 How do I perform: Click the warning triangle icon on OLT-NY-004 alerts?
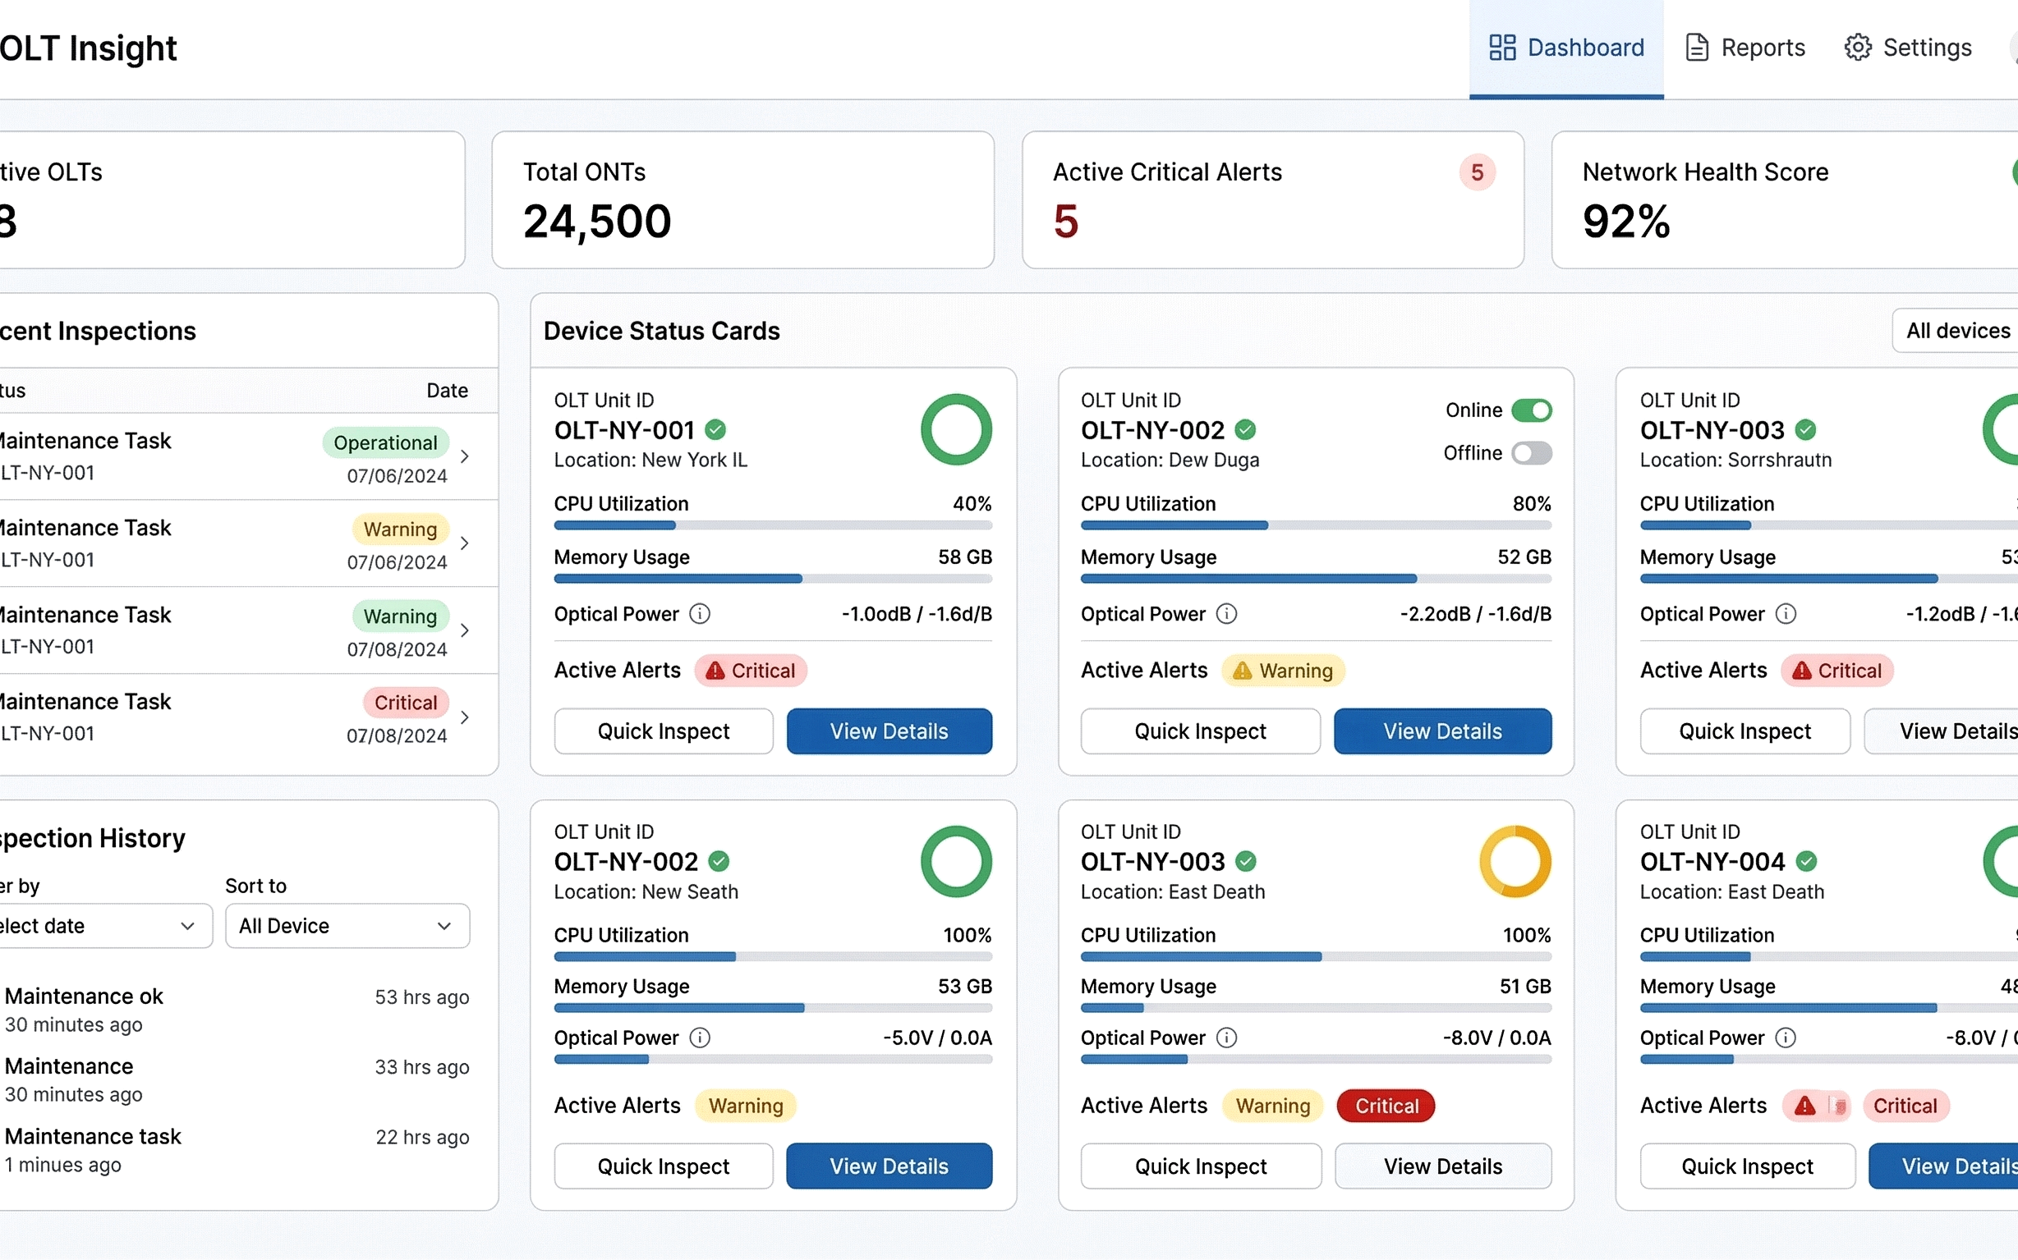coord(1804,1106)
